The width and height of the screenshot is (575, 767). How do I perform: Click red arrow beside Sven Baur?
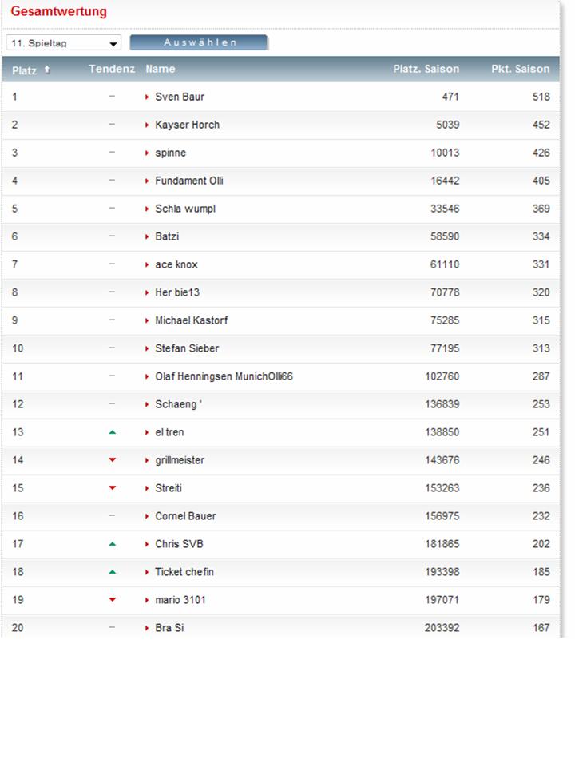[x=148, y=97]
